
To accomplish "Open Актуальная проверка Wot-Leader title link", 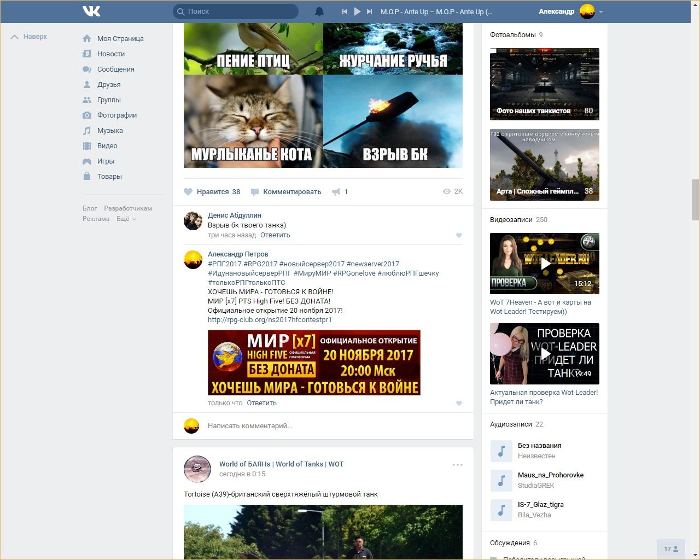I will tap(544, 397).
